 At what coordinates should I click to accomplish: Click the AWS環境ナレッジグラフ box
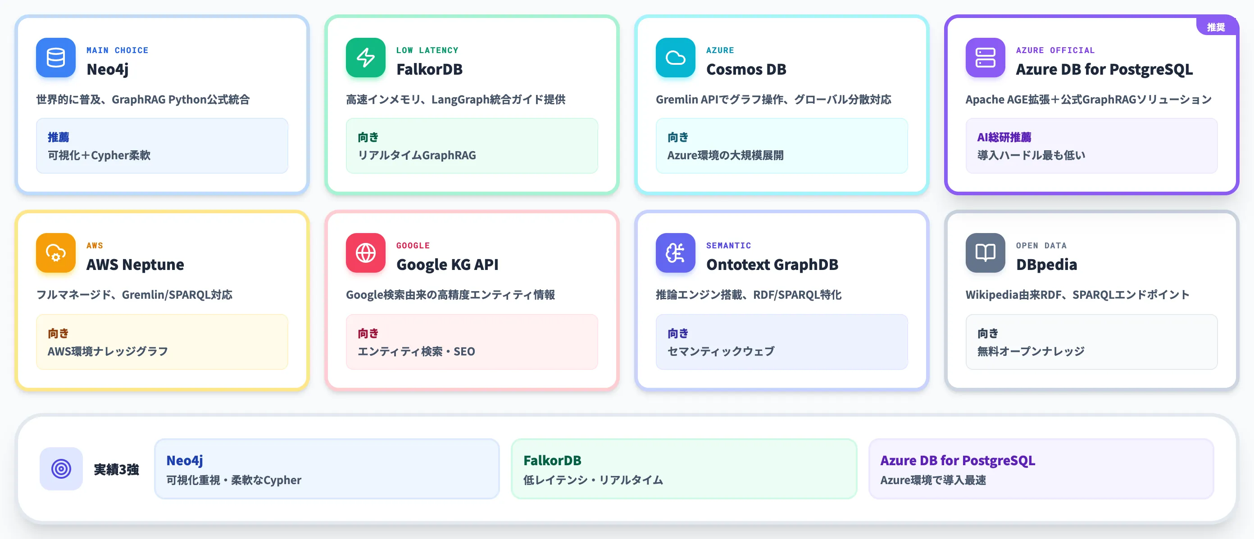[162, 342]
